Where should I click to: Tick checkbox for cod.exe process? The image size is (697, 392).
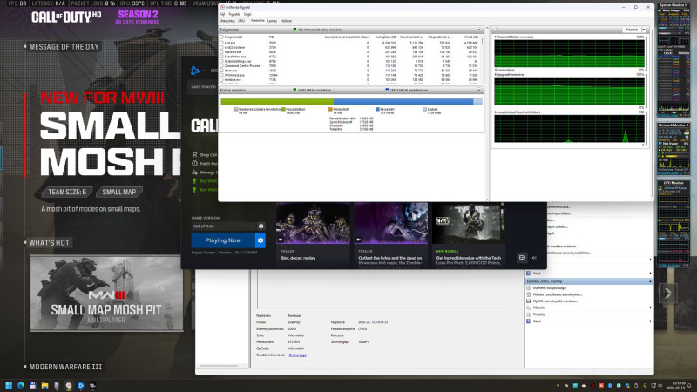(x=222, y=43)
